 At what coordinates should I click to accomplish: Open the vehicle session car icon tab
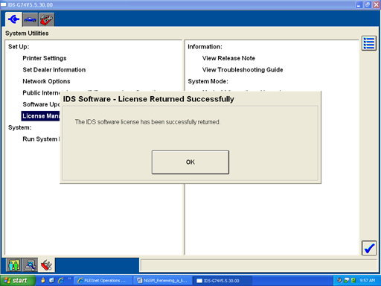click(31, 19)
